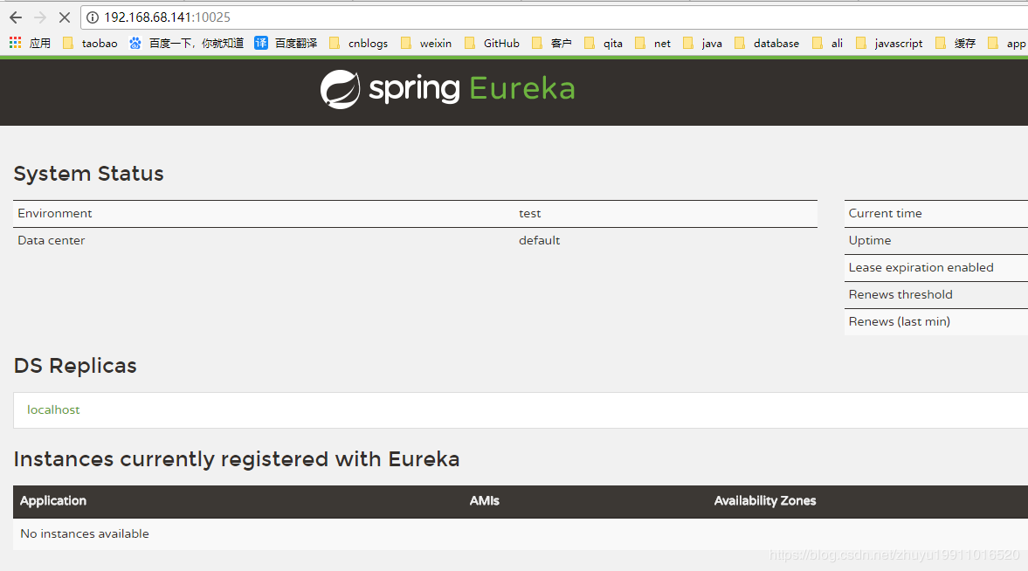Image resolution: width=1028 pixels, height=571 pixels.
Task: Open the cnblogs bookmark folder
Action: 359,44
